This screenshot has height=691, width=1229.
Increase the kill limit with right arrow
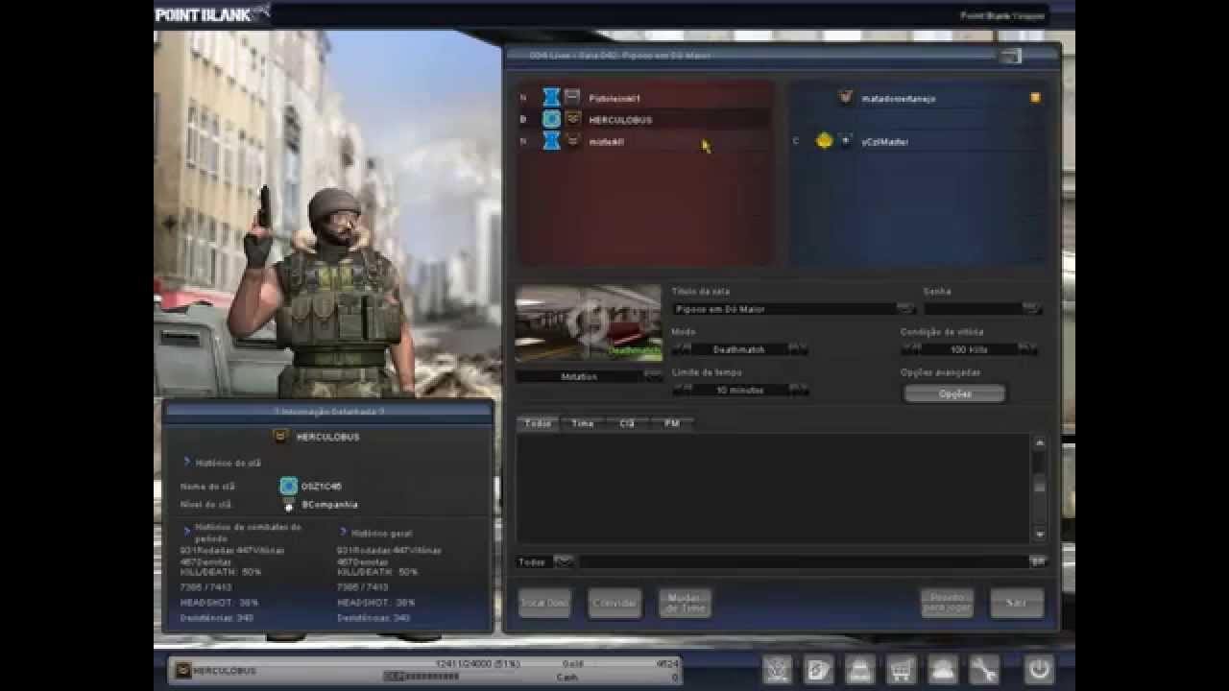[1027, 349]
